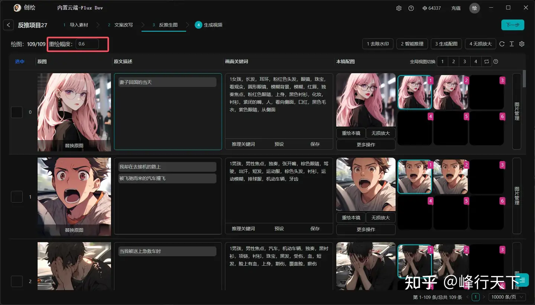Image resolution: width=535 pixels, height=305 pixels.
Task: Click 充值 to recharge credits
Action: pyautogui.click(x=456, y=8)
